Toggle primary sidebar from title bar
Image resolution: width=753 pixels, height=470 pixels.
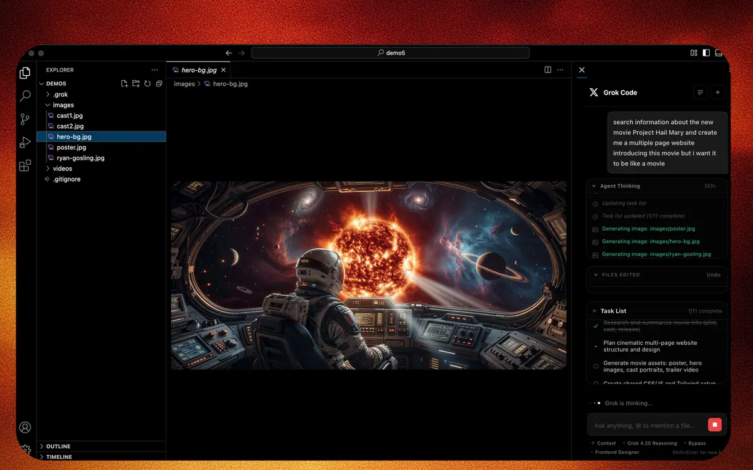pyautogui.click(x=706, y=53)
